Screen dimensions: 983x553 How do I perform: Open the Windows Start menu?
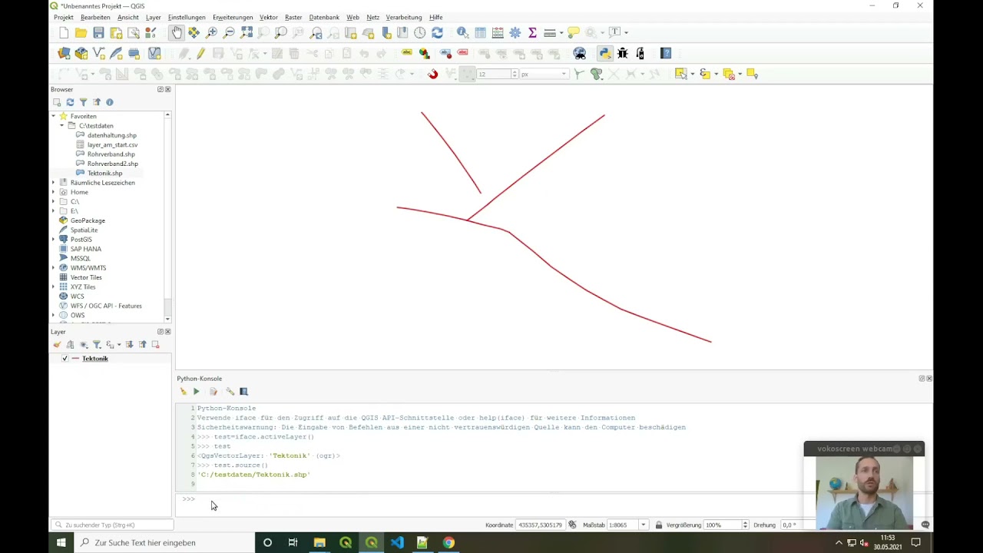pyautogui.click(x=61, y=542)
